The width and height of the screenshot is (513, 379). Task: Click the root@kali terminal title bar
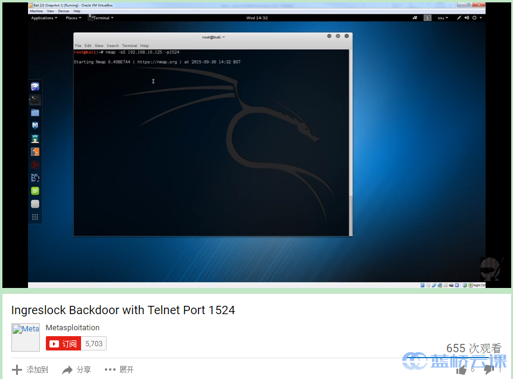213,37
